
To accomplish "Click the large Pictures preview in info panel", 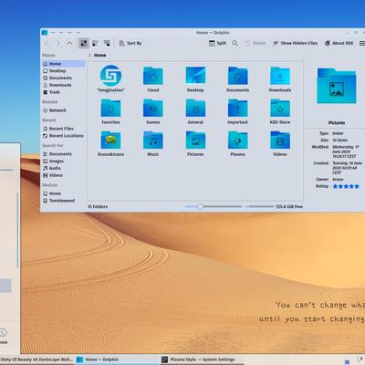I will pyautogui.click(x=337, y=86).
